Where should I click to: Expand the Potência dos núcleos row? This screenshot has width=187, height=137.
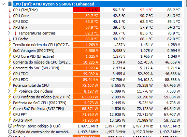[9, 91]
